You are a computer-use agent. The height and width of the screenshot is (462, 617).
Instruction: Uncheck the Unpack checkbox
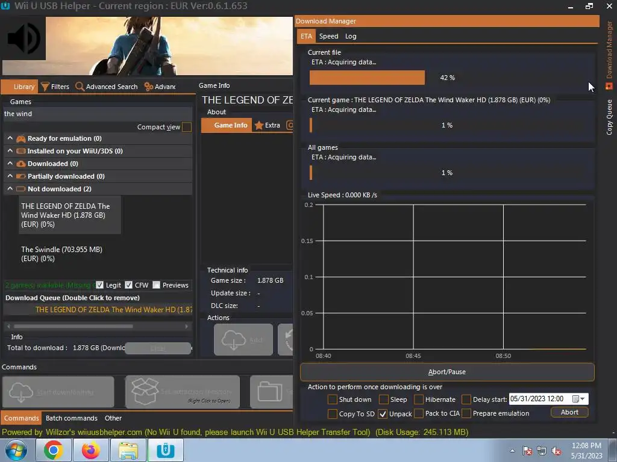[x=383, y=414]
